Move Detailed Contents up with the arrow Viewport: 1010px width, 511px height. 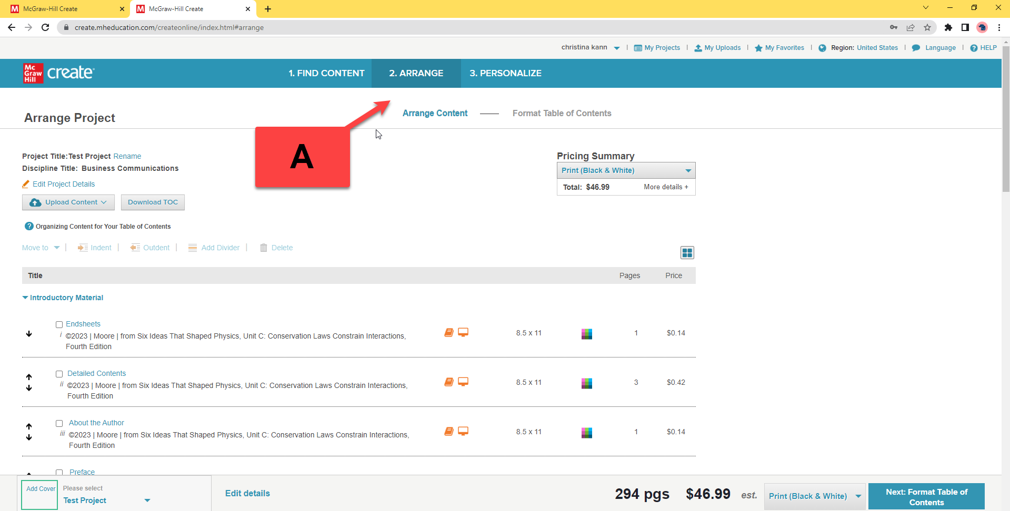[29, 377]
